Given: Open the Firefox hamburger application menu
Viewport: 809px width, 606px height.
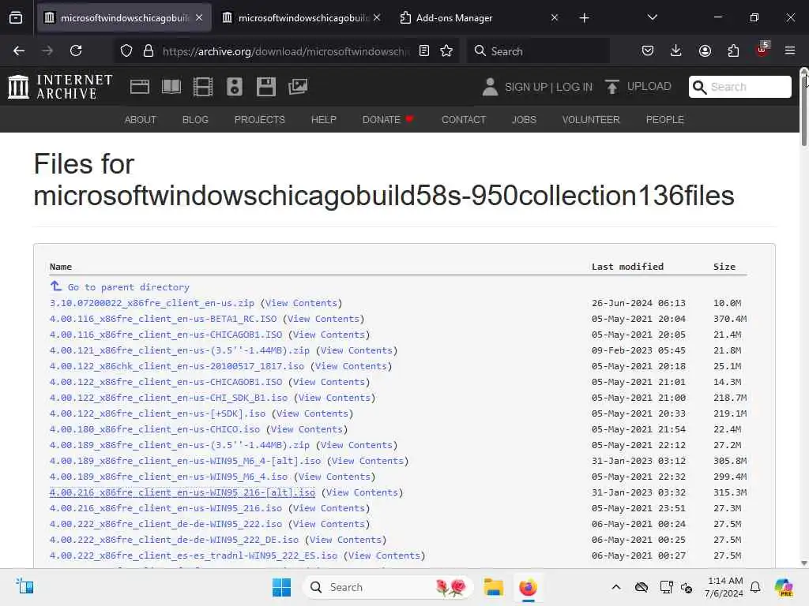Looking at the screenshot, I should [x=790, y=50].
